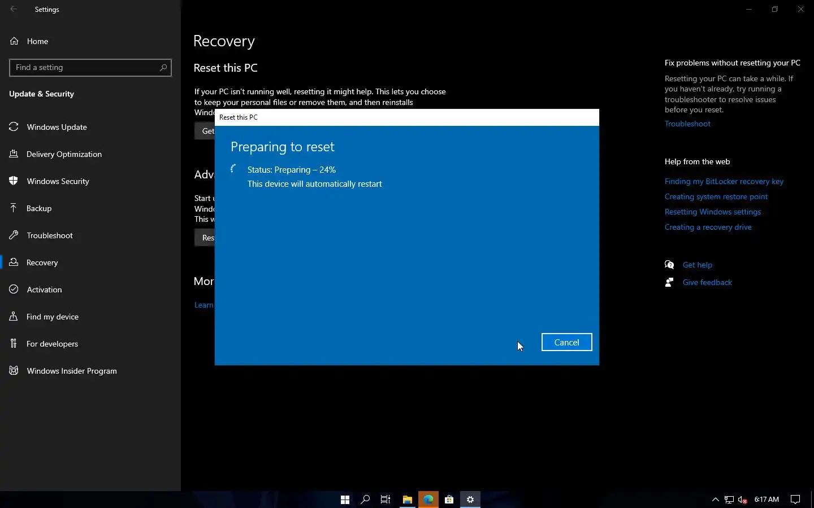Viewport: 814px width, 508px height.
Task: Click the Recovery sidebar icon
Action: (14, 262)
